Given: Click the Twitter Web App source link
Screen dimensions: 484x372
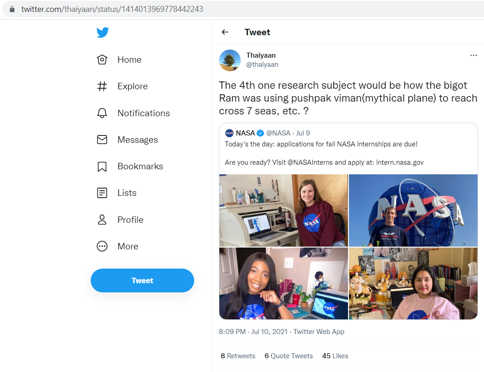Looking at the screenshot, I should [319, 332].
